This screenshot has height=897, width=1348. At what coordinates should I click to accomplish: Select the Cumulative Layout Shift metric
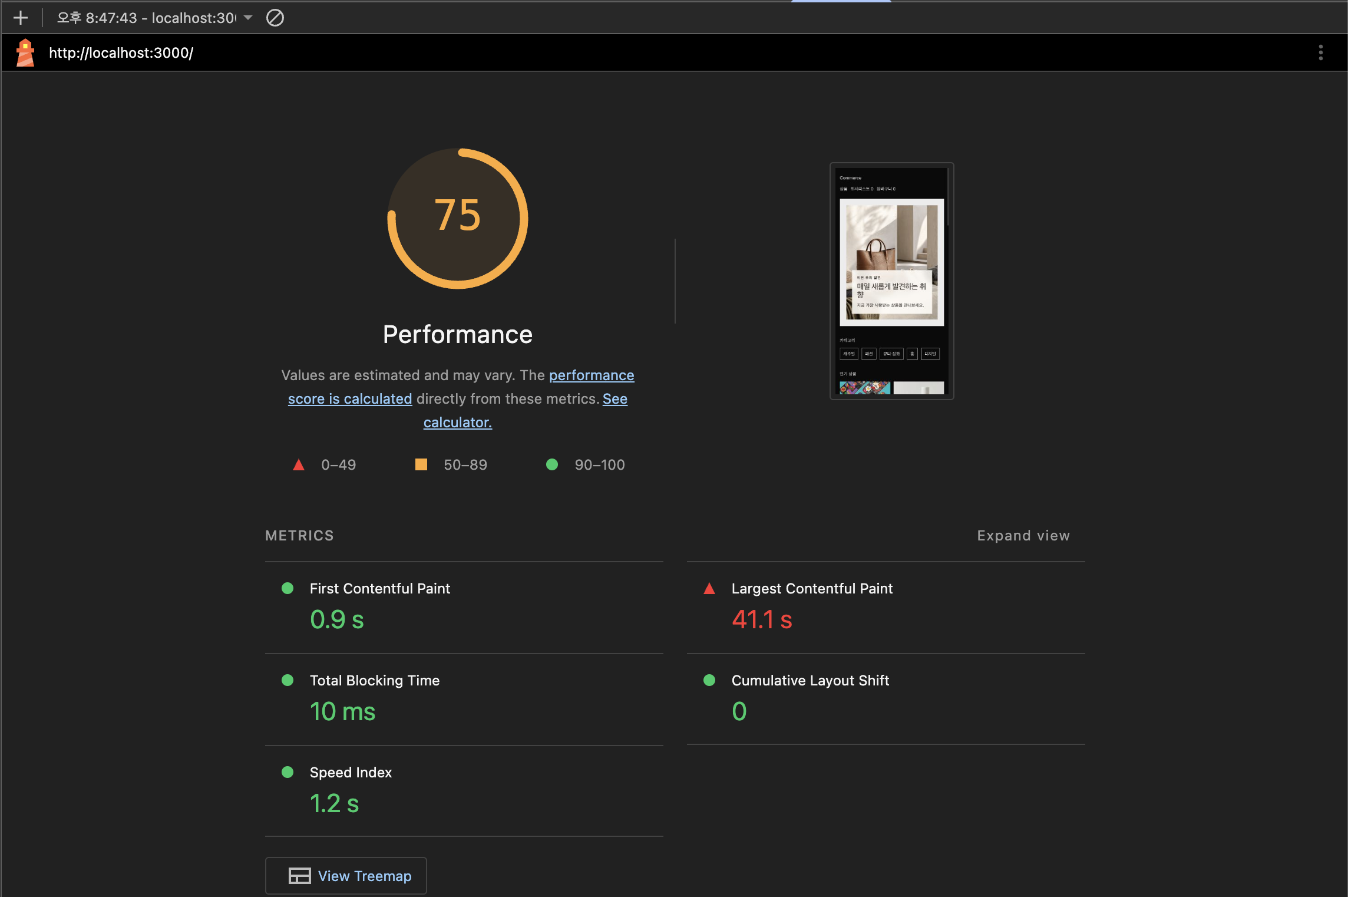tap(810, 681)
